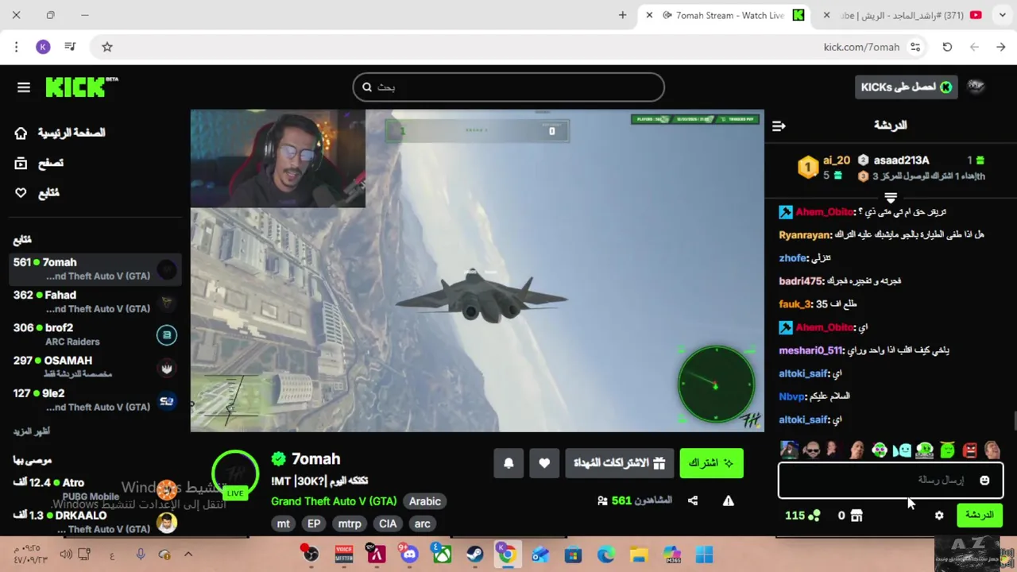Share the stream via share icon
This screenshot has width=1017, height=572.
693,501
